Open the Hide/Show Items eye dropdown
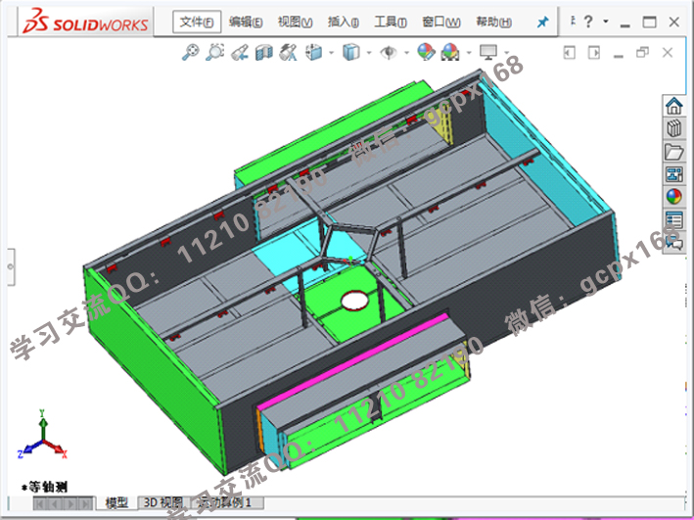Viewport: 694px width, 520px height. tap(390, 53)
